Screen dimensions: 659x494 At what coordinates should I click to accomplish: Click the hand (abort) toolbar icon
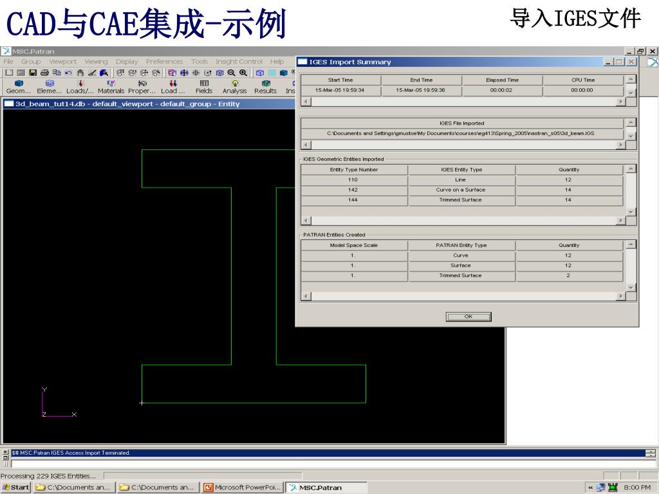tap(80, 73)
